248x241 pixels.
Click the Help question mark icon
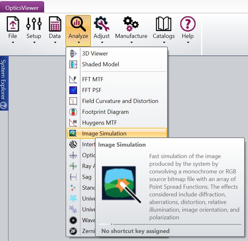point(188,24)
